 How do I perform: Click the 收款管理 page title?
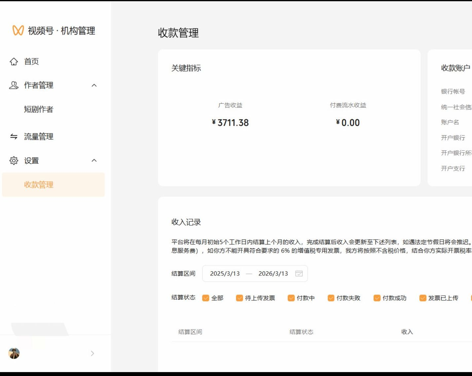pyautogui.click(x=178, y=33)
